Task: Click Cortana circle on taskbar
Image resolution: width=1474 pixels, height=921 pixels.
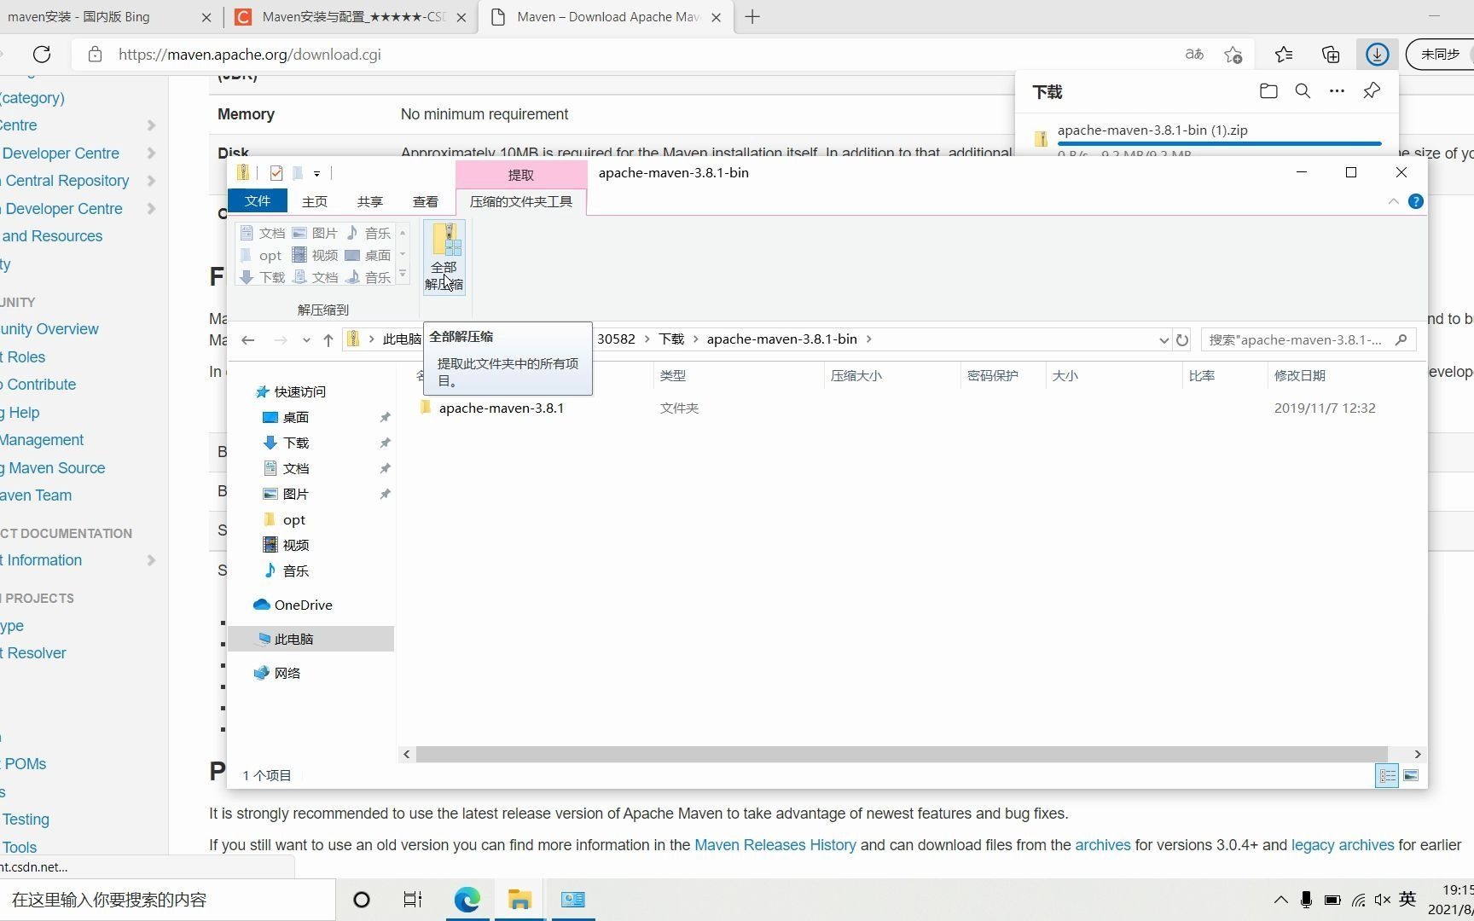Action: click(x=362, y=900)
